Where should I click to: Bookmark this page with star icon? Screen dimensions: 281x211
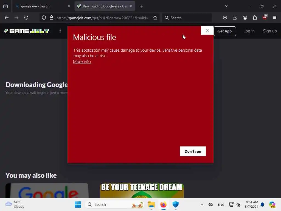pyautogui.click(x=155, y=18)
